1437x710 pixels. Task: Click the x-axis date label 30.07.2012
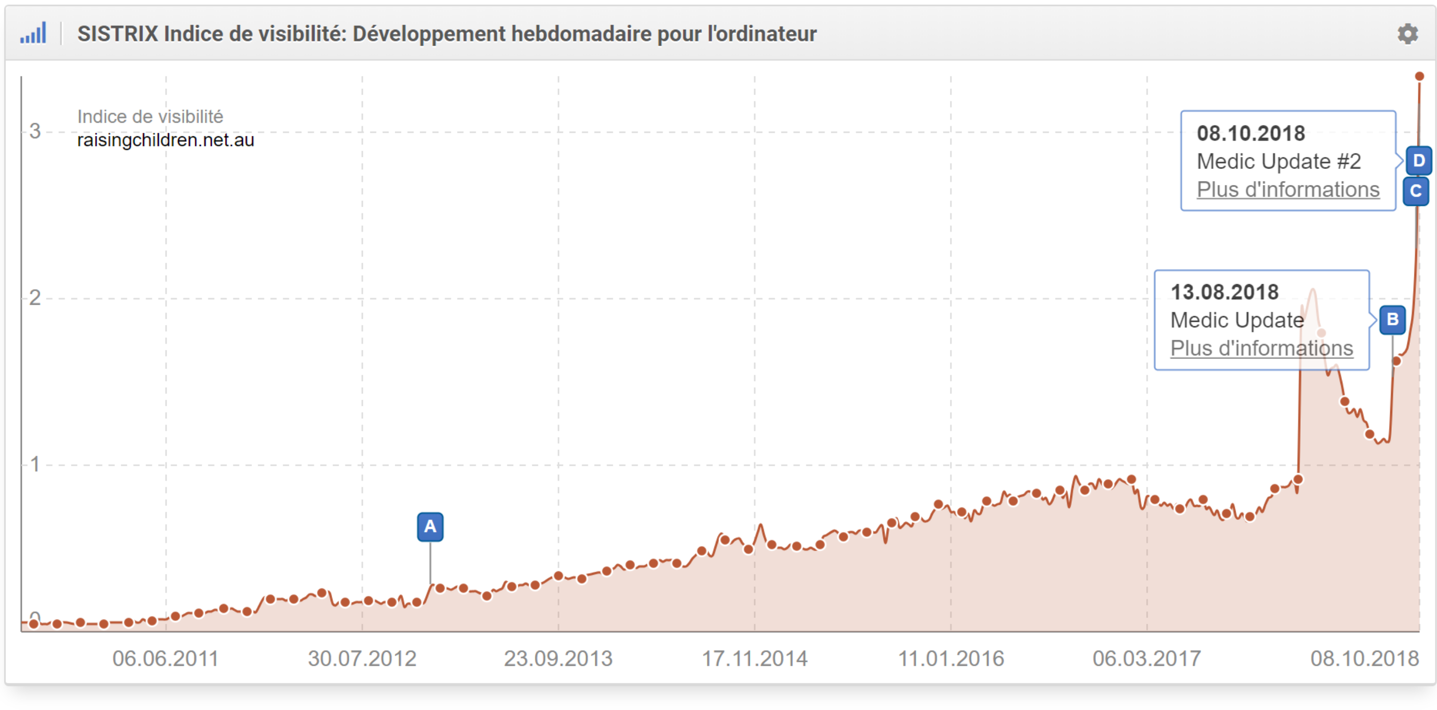point(362,659)
